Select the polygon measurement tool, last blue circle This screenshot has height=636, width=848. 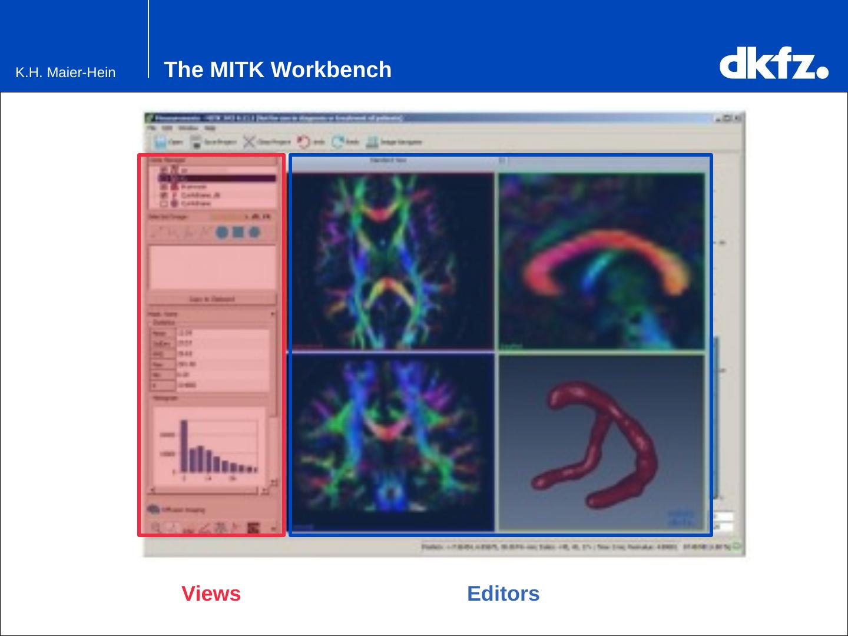254,233
